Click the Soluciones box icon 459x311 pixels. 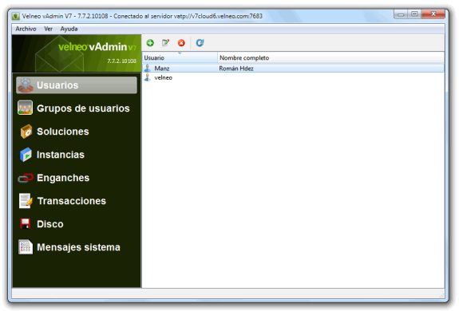[26, 132]
